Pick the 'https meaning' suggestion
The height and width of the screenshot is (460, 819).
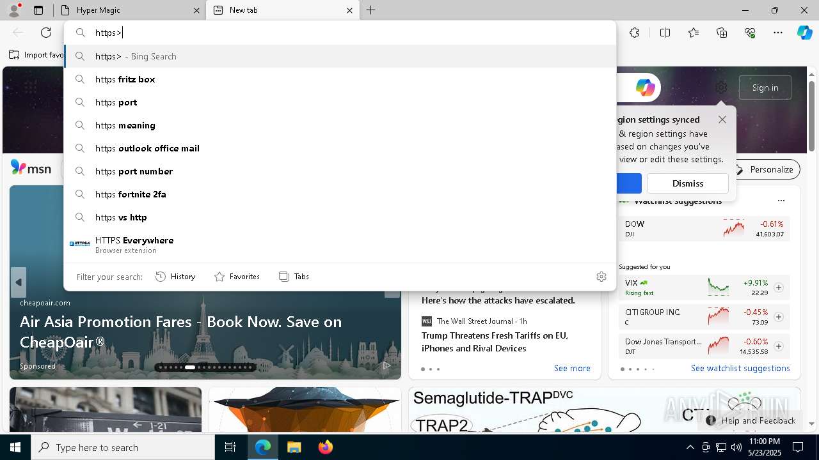point(340,125)
